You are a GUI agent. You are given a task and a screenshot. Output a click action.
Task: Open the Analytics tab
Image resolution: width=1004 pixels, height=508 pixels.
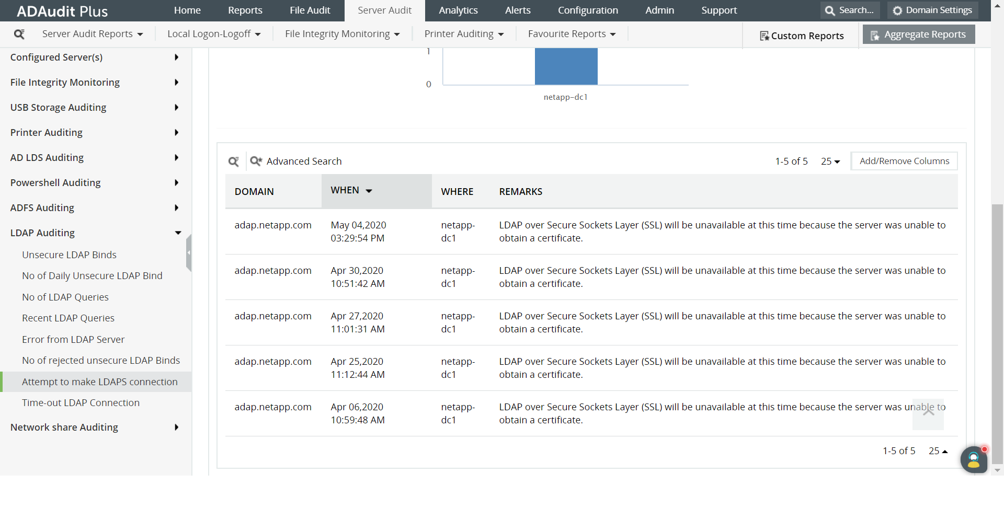click(458, 10)
